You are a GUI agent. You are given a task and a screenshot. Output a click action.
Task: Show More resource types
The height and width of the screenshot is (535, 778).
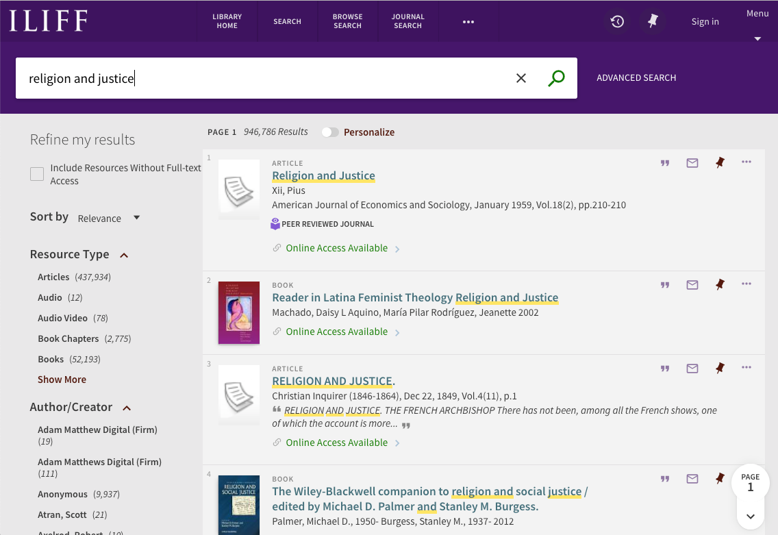click(x=62, y=380)
